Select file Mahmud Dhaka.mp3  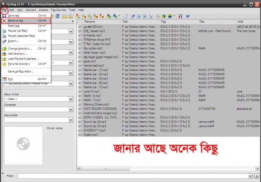(x=96, y=104)
